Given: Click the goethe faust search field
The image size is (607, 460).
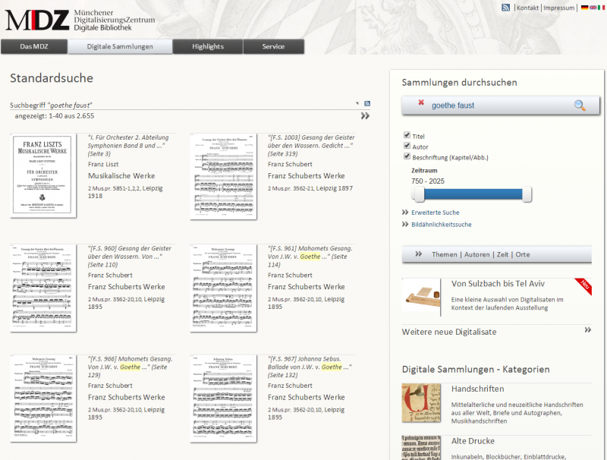Looking at the screenshot, I should (501, 106).
